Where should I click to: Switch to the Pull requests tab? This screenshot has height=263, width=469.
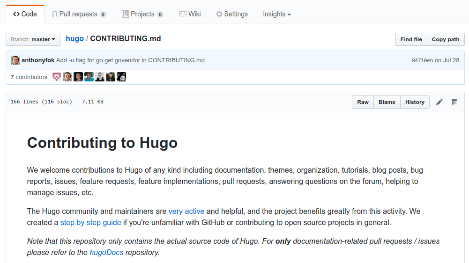(79, 14)
